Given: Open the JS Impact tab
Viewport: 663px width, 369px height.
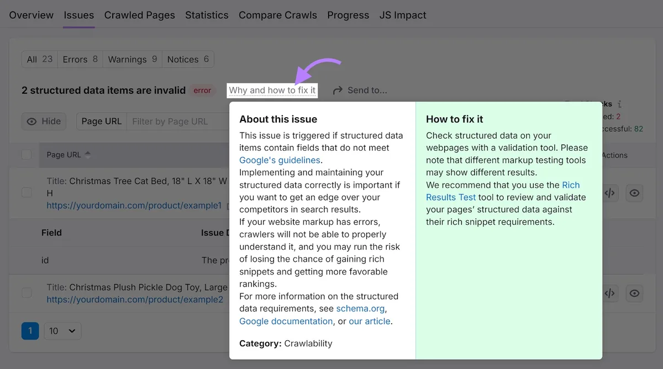Looking at the screenshot, I should 403,15.
